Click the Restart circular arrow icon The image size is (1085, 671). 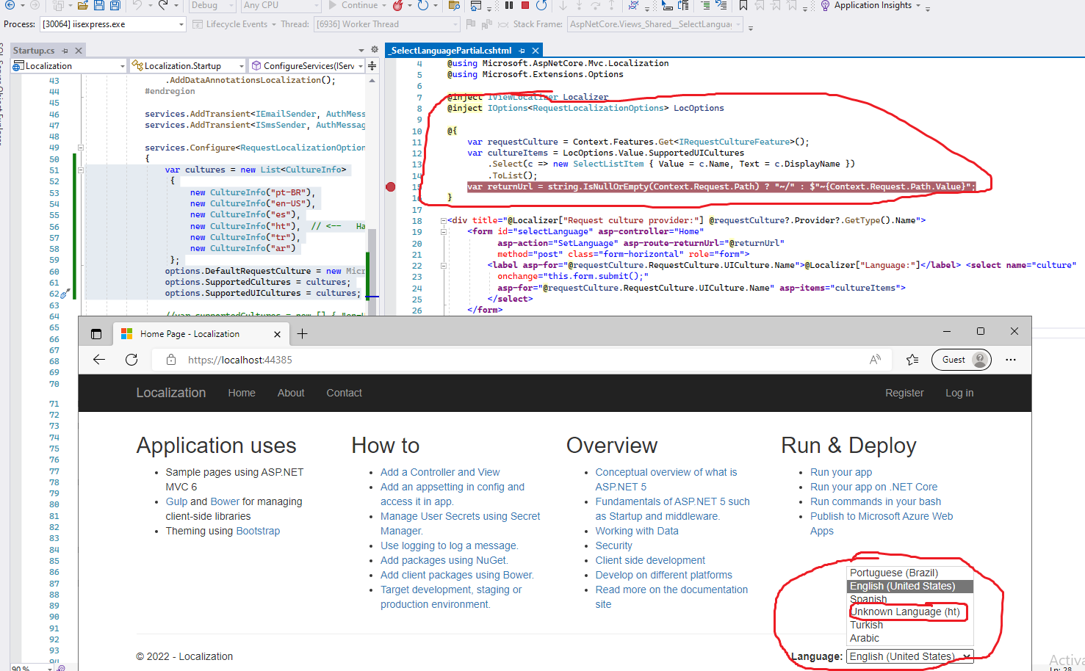tap(541, 5)
